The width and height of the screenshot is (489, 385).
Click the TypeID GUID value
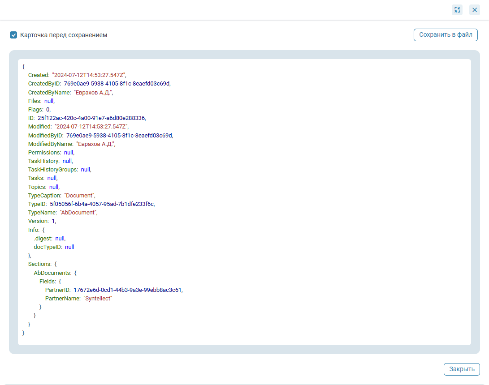[x=102, y=204]
